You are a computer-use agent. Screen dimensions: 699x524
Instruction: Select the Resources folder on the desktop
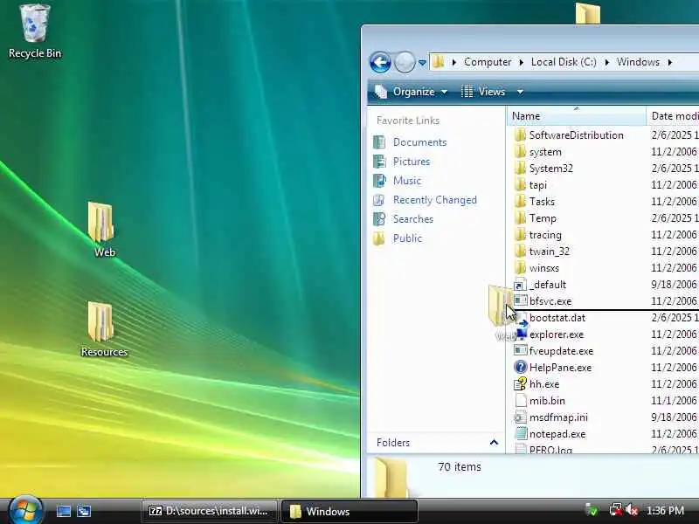coord(103,329)
